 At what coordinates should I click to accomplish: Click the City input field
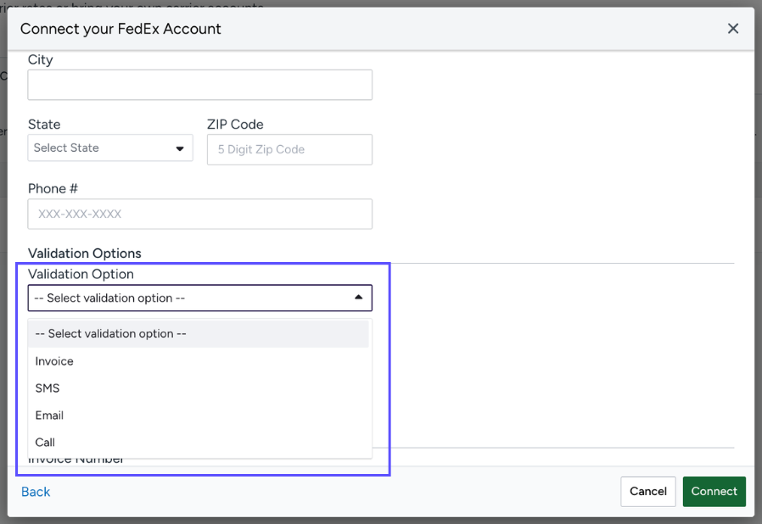click(x=199, y=85)
